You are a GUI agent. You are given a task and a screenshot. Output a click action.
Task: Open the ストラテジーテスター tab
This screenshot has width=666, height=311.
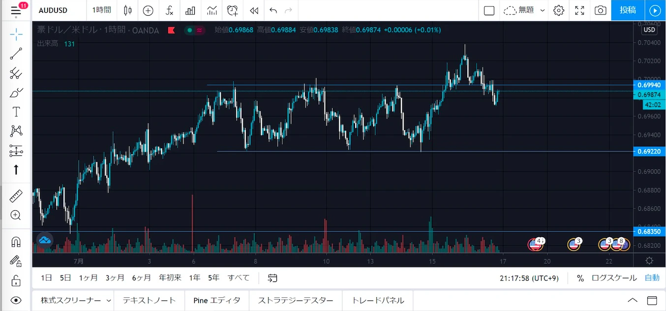[x=296, y=300]
